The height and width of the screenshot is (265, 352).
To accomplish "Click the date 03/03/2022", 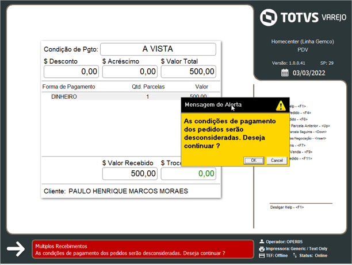I will click(x=309, y=73).
